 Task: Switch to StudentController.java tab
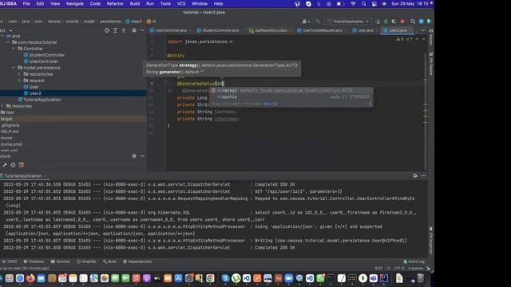tap(220, 30)
